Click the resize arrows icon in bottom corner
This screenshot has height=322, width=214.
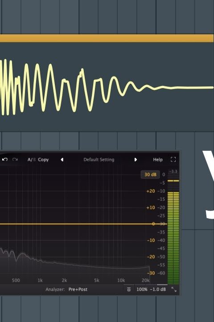[174, 289]
